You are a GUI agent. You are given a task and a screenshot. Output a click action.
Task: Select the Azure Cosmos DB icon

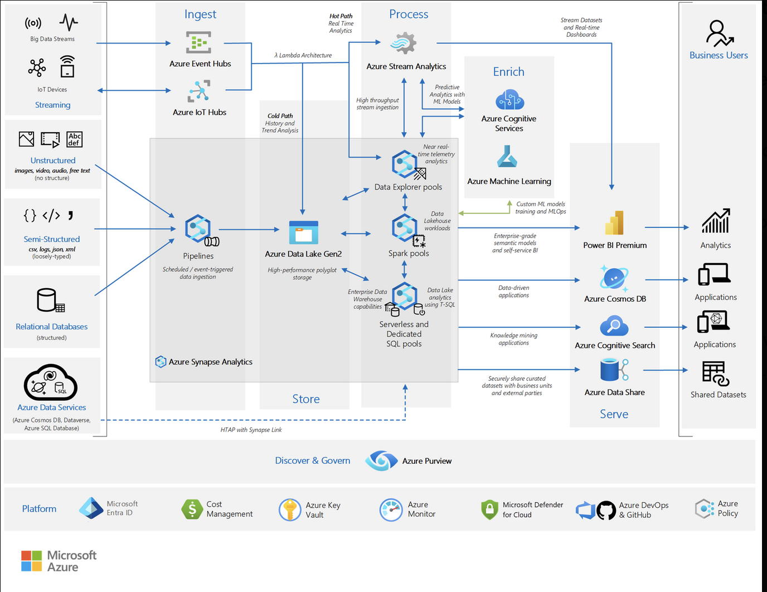pos(614,278)
